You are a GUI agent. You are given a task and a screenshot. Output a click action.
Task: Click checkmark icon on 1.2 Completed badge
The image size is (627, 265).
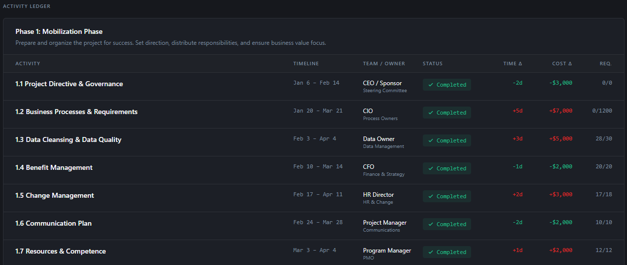coord(430,113)
